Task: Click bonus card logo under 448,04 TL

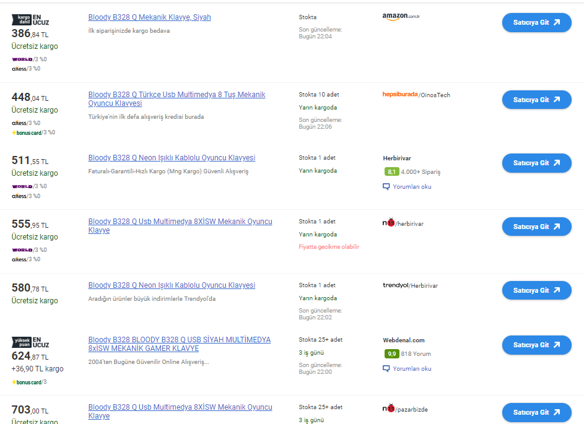Action: [27, 132]
